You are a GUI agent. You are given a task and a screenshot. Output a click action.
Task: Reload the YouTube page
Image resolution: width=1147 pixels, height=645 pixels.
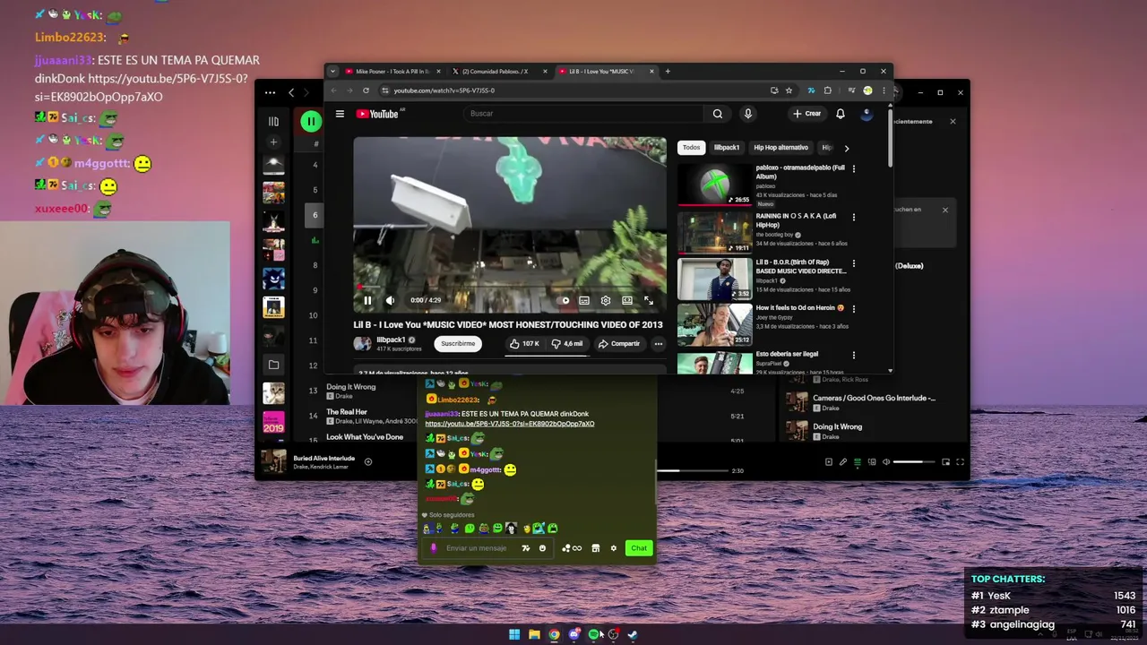pyautogui.click(x=366, y=90)
